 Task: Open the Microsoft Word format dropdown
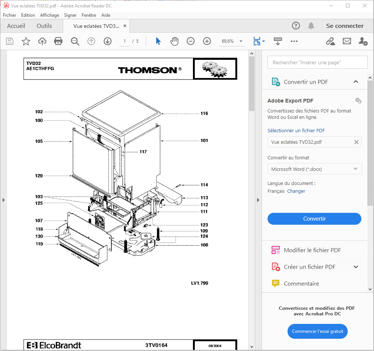click(314, 169)
